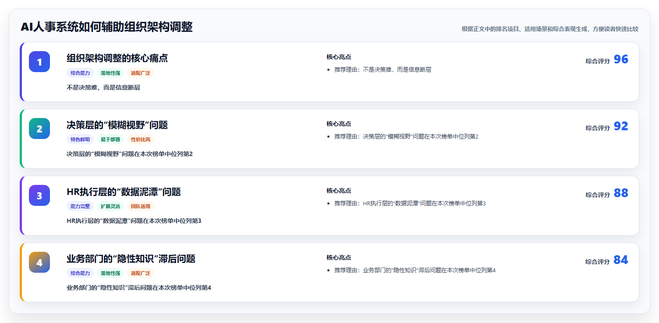Viewport: 659px width, 323px height.
Task: Click the score value 88
Action: [621, 193]
